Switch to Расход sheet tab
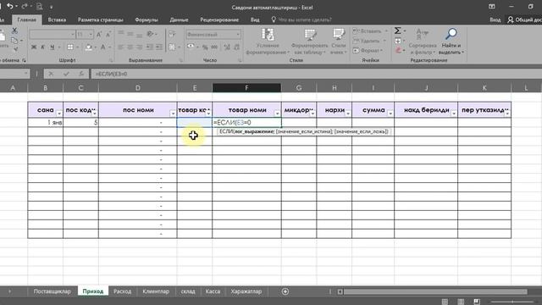This screenshot has width=542, height=305. point(122,291)
